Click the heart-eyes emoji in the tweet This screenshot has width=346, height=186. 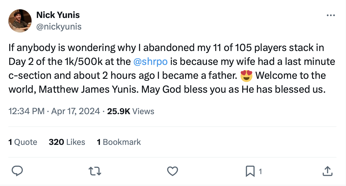pyautogui.click(x=246, y=76)
